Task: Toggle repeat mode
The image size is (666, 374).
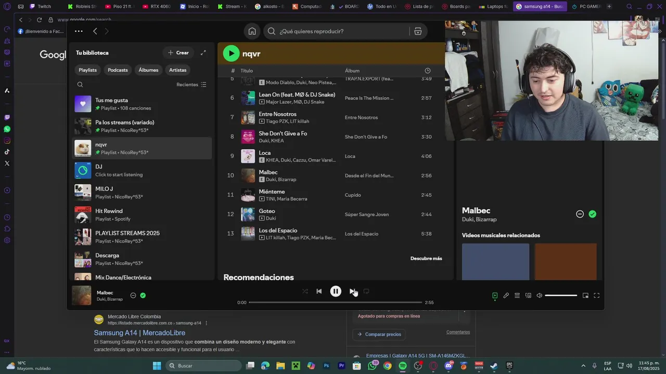Action: pyautogui.click(x=366, y=291)
